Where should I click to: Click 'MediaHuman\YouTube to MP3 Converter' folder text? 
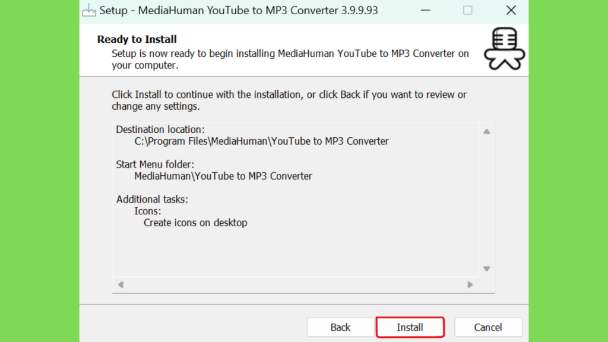[223, 176]
